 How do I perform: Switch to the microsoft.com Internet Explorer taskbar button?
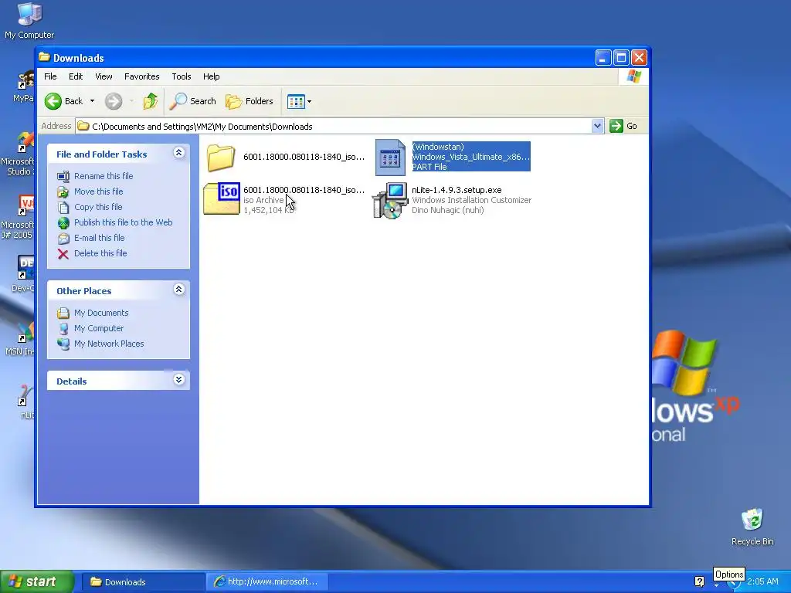267,582
